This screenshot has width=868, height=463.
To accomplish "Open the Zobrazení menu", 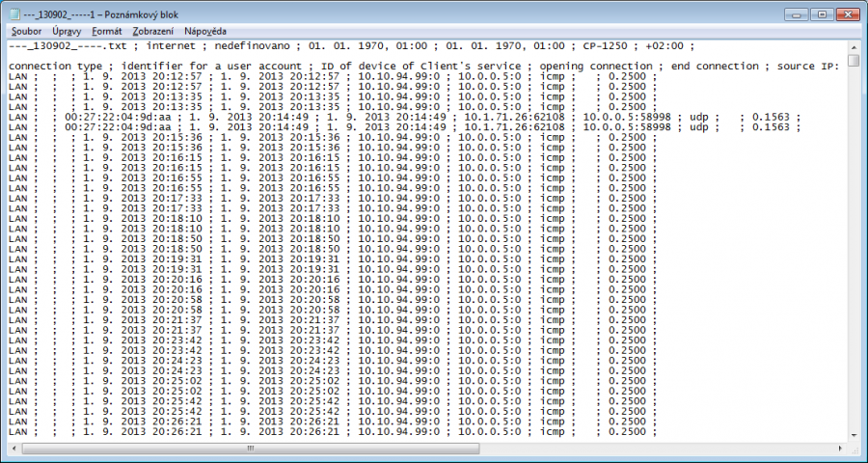I will [x=152, y=32].
